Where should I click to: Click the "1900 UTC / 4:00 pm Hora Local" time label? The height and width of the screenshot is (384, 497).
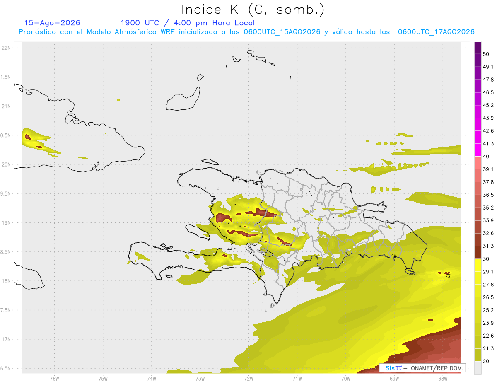tap(188, 23)
